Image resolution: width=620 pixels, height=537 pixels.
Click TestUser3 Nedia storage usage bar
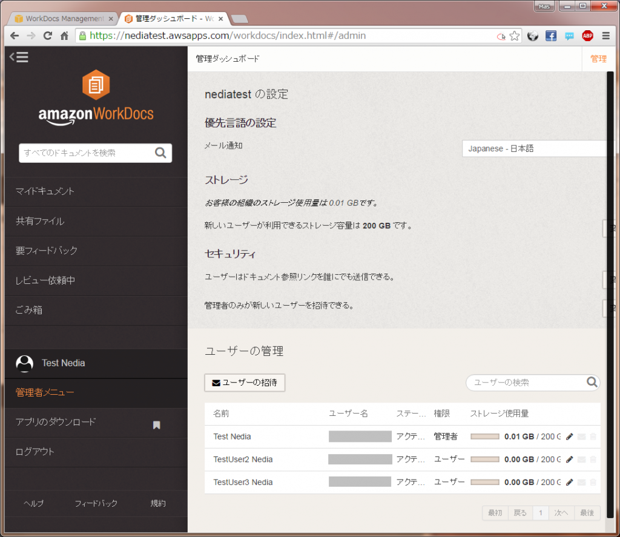pos(485,483)
